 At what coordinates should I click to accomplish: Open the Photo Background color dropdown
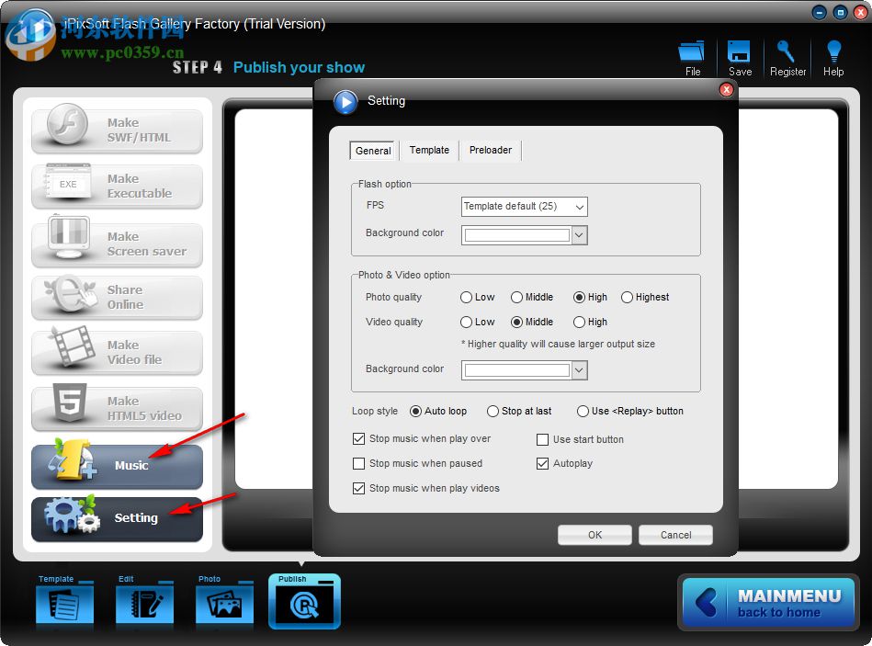tap(579, 369)
